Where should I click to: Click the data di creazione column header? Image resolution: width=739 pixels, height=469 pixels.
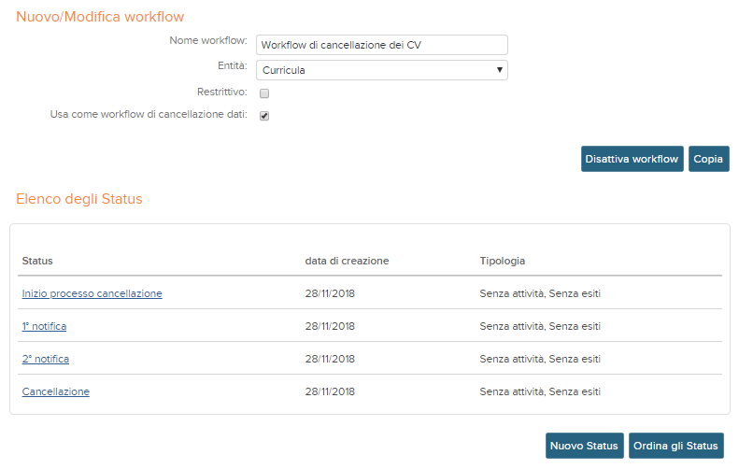(347, 261)
